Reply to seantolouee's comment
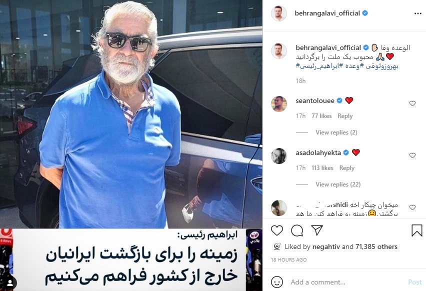 click(x=345, y=116)
